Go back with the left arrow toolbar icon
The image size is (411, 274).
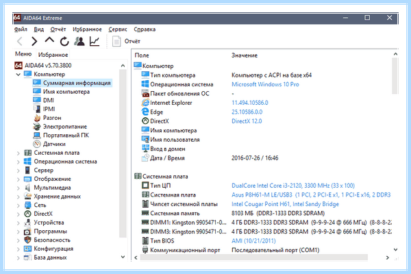click(x=20, y=41)
